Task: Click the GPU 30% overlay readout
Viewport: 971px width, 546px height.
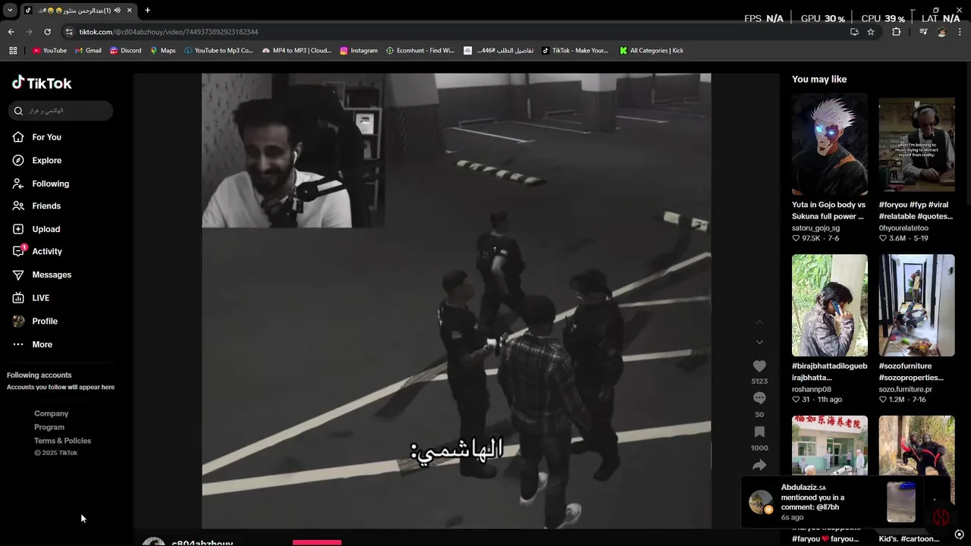Action: (x=822, y=18)
